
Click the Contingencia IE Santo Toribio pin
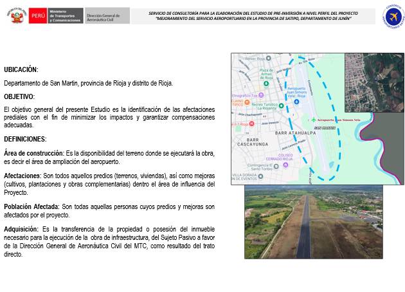[276, 167]
